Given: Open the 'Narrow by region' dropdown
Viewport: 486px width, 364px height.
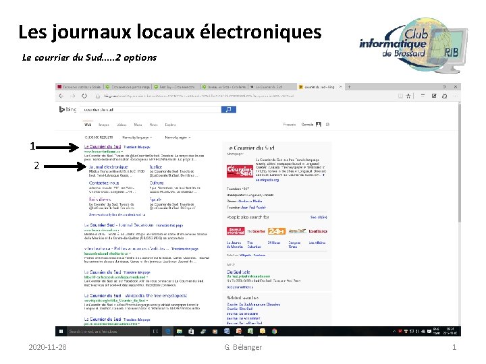Looking at the screenshot, I should point(178,138).
